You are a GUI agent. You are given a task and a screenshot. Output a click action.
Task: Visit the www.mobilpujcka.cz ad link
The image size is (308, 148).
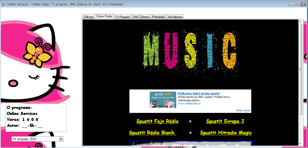click(189, 103)
